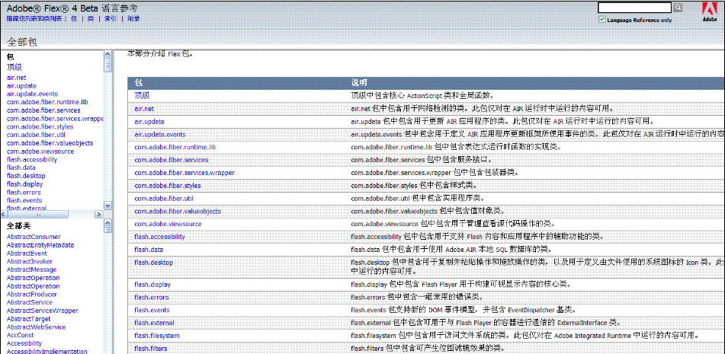Open AbstractService in the class list
The width and height of the screenshot is (725, 354).
pyautogui.click(x=30, y=302)
